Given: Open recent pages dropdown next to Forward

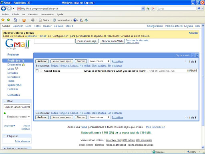Looking at the screenshot, I should coord(14,9).
